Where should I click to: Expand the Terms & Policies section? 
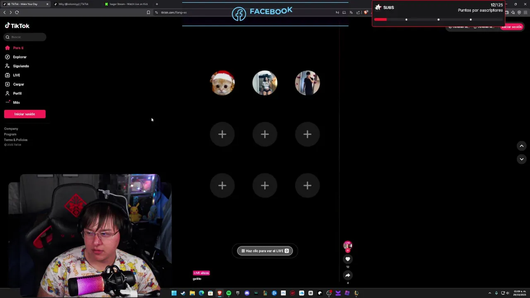pyautogui.click(x=16, y=140)
